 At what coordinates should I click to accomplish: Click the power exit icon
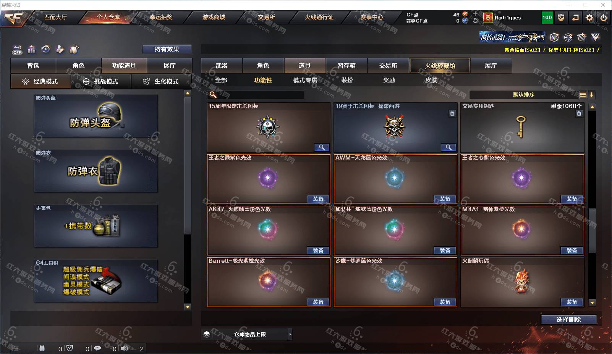604,18
